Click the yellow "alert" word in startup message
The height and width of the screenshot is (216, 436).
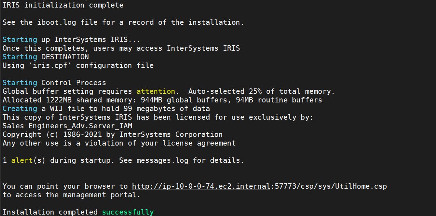[22, 160]
